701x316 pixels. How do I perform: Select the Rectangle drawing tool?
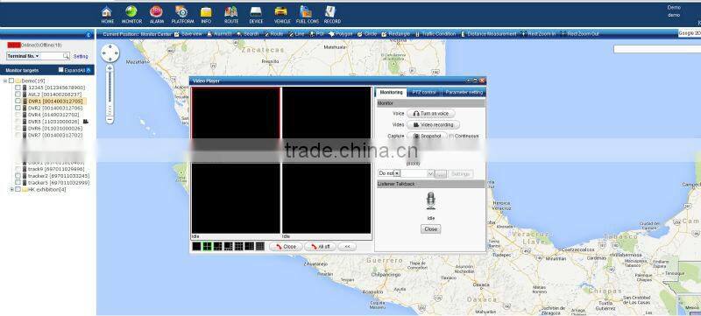[x=396, y=34]
